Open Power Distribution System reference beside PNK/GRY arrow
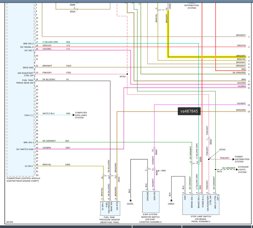The width and height of the screenshot is (253, 228). pos(242,159)
